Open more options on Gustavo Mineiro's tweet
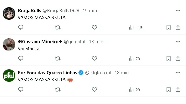The image size is (186, 104). pyautogui.click(x=178, y=41)
